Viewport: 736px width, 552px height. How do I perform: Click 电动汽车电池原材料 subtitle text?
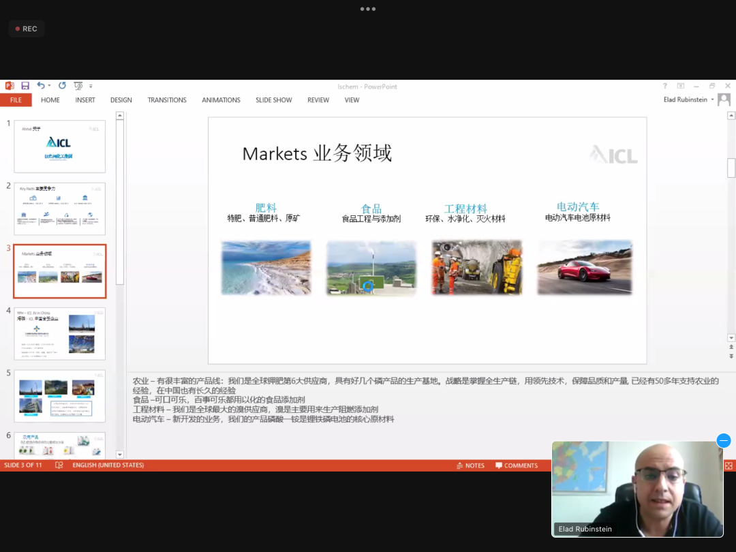(x=578, y=217)
